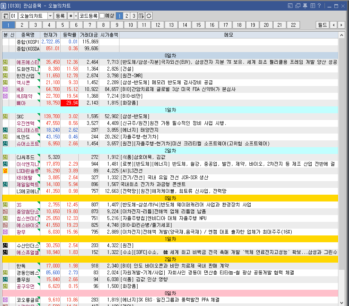Screen dimensions: 349x306
Task: Click the right arrow next to 필드
Action: (341, 25)
